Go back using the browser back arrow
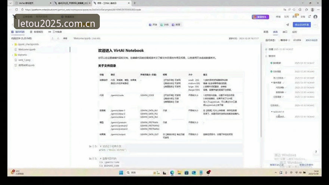The width and height of the screenshot is (329, 185). (x=10, y=10)
